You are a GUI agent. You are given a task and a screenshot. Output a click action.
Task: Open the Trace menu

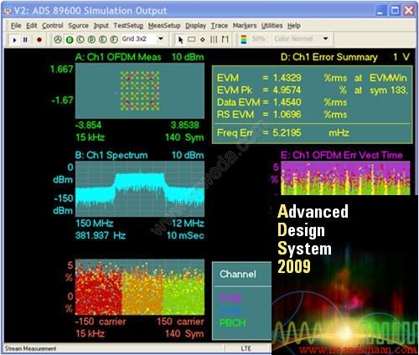(x=220, y=26)
